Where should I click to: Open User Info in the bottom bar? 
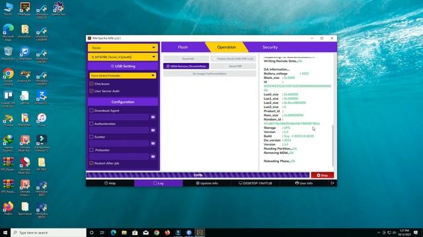tap(304, 183)
